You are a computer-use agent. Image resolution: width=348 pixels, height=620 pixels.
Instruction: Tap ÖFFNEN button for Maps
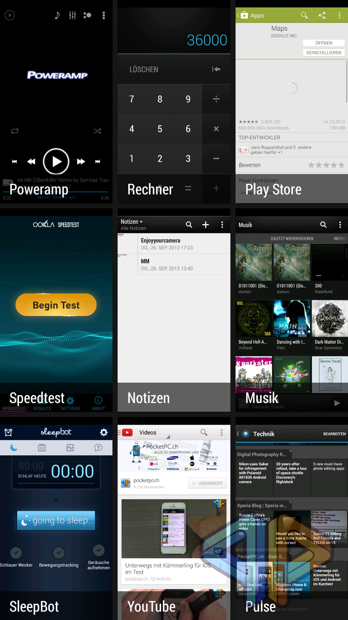point(324,43)
